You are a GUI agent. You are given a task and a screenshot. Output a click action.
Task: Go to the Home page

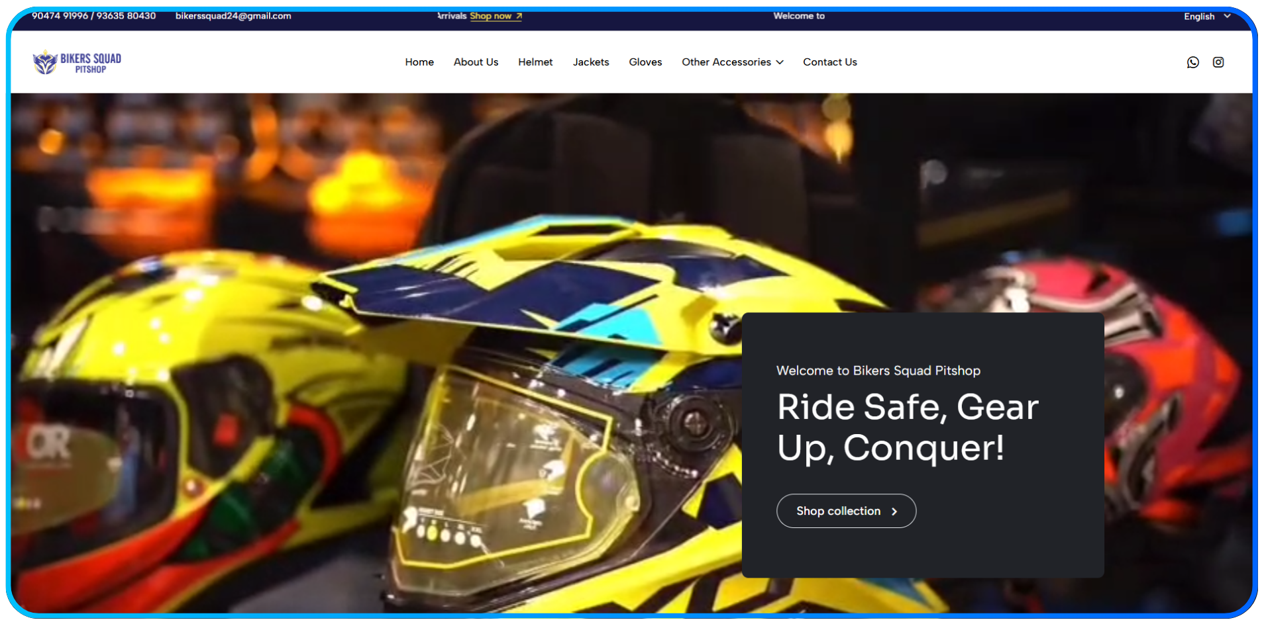point(419,62)
